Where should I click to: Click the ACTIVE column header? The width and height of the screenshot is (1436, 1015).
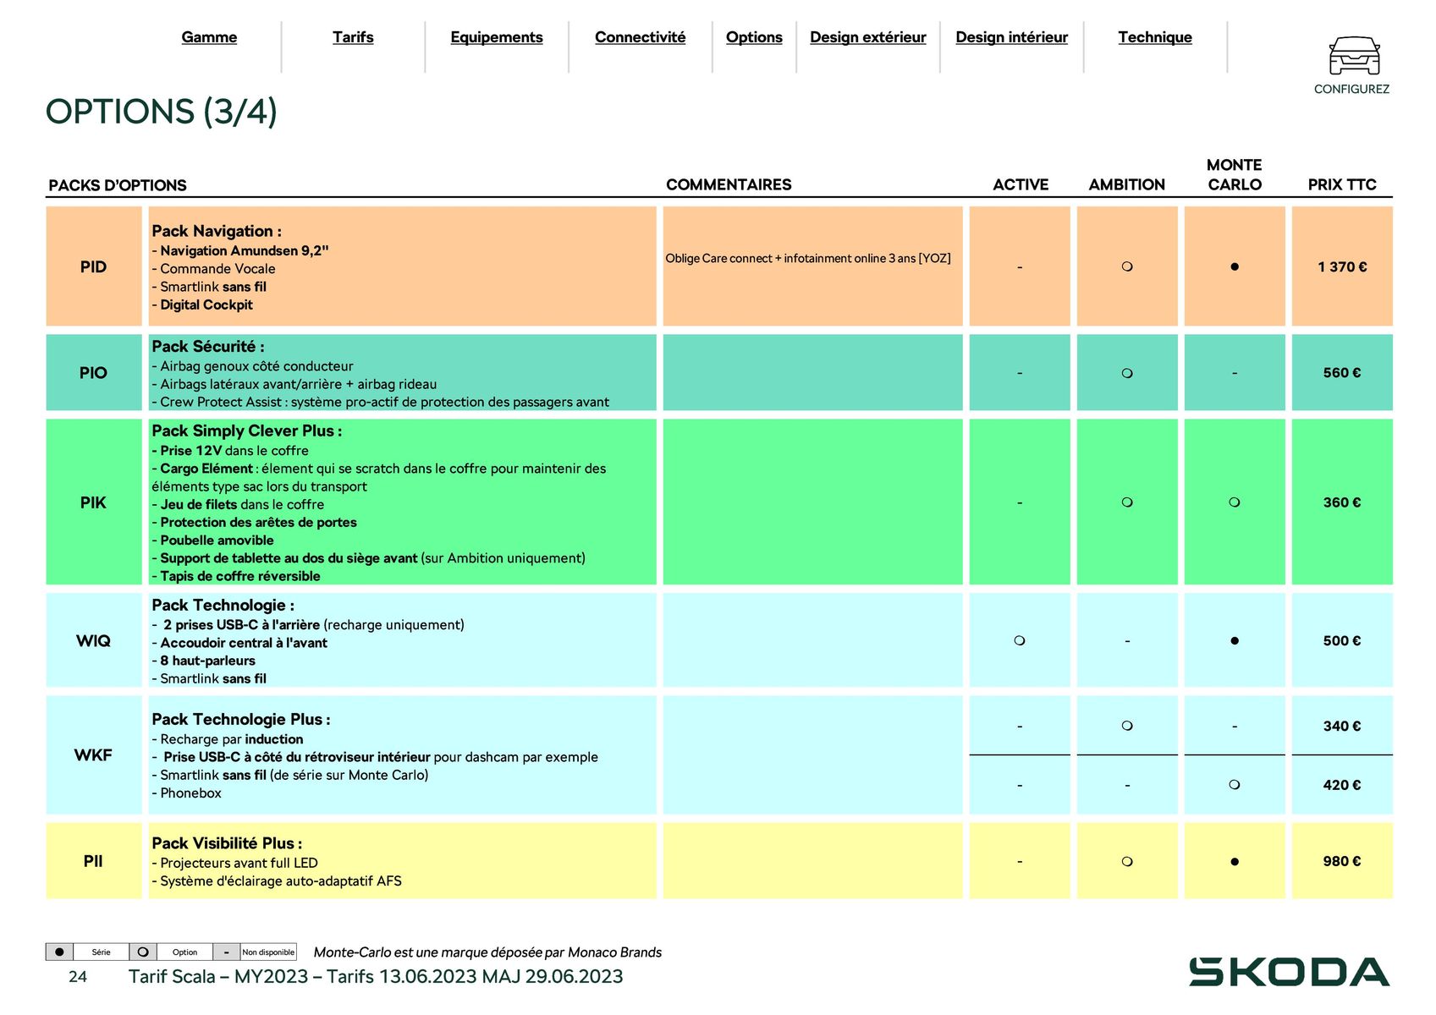click(1021, 184)
